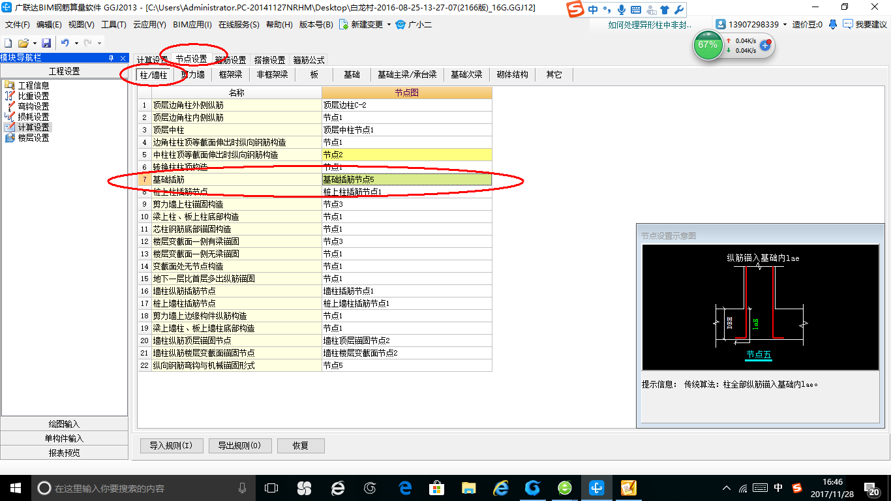The width and height of the screenshot is (891, 501).
Task: Click the 基础插筋节点5 cell
Action: coord(407,179)
